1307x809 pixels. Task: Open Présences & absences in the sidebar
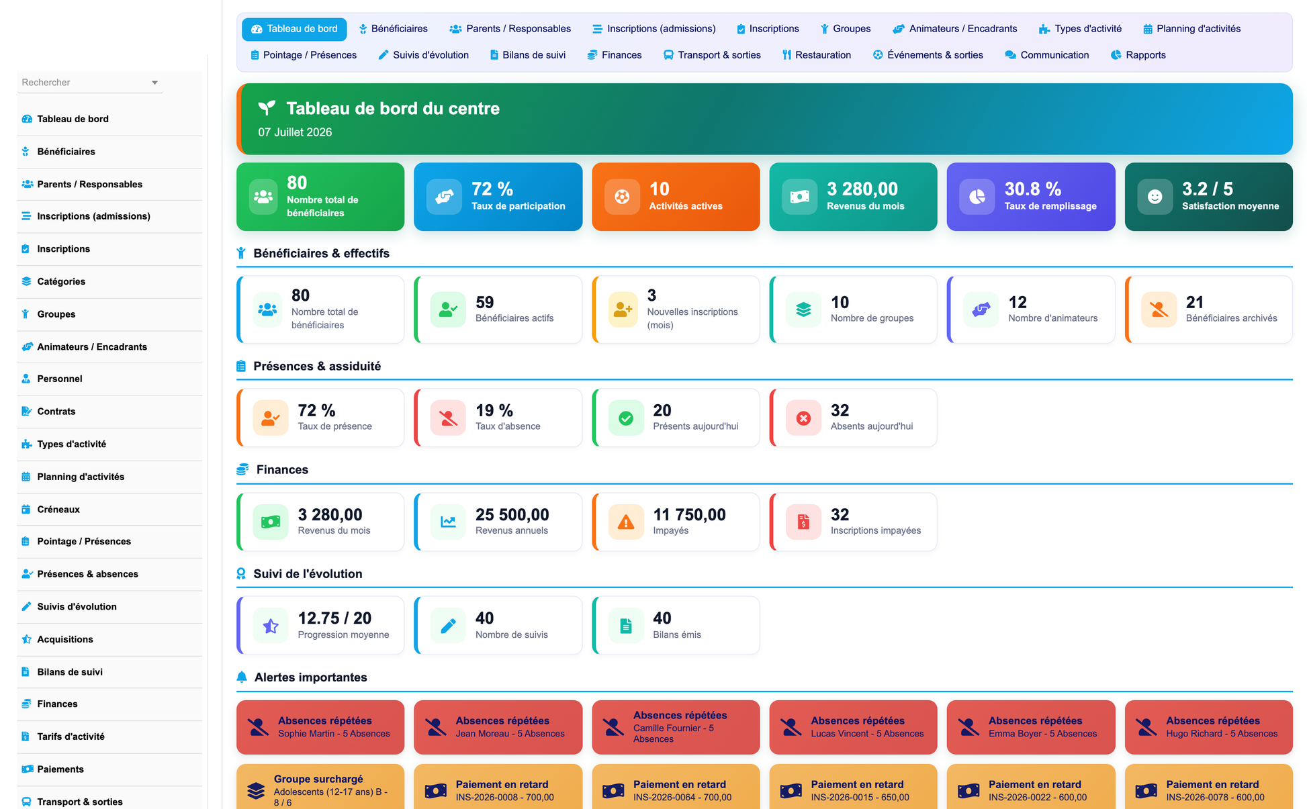pos(109,574)
